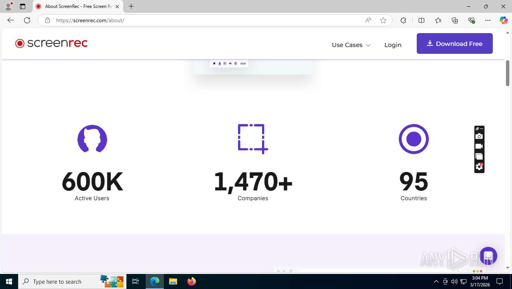Click the page vertical scrollbar thumb
512x289 pixels.
click(507, 73)
